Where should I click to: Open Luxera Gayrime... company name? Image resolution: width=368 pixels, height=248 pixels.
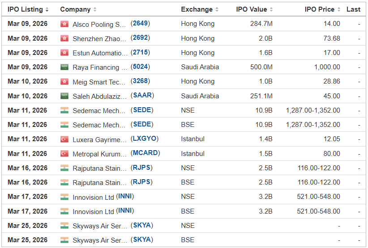coord(99,139)
